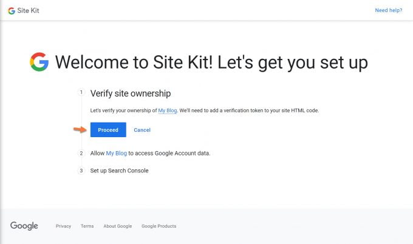Open the Privacy footer link
Viewport: 413px width, 244px height.
click(x=63, y=226)
